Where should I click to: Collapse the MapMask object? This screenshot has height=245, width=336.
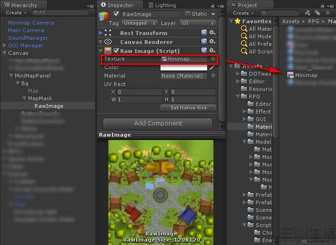[24, 98]
